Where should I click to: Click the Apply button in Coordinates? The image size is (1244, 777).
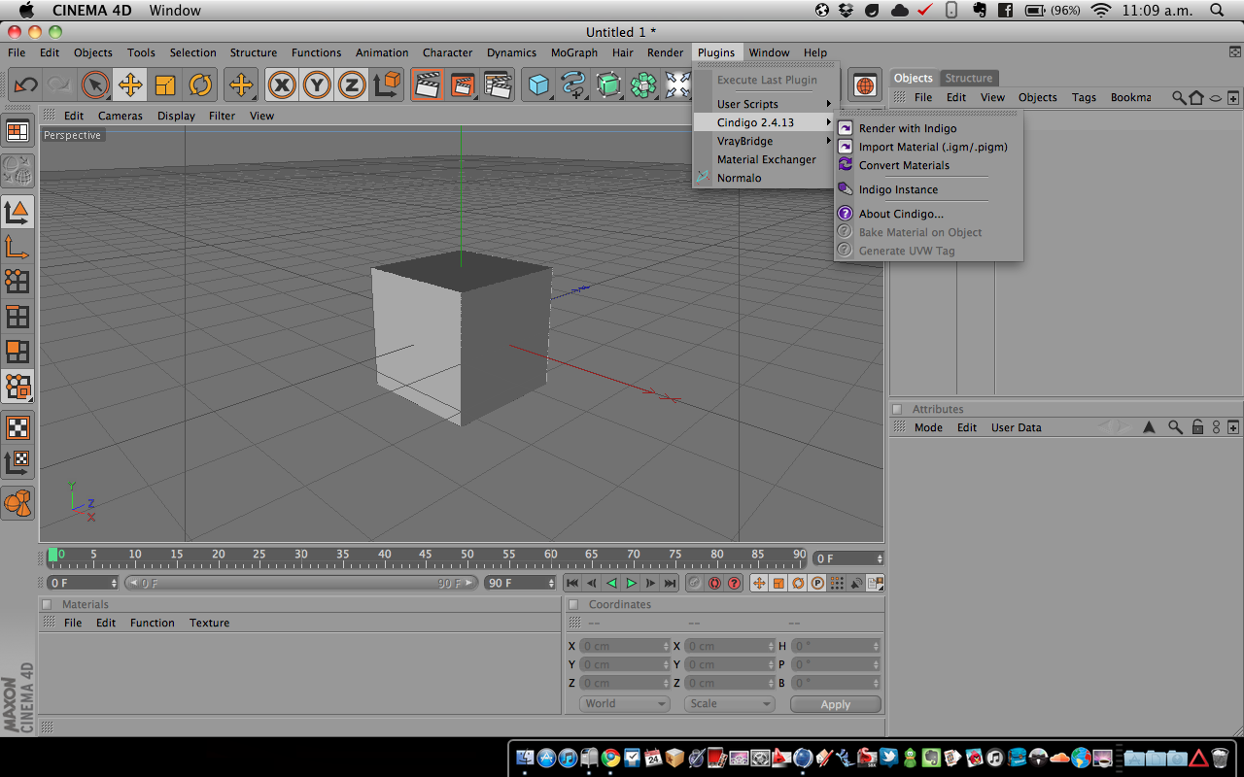tap(836, 704)
